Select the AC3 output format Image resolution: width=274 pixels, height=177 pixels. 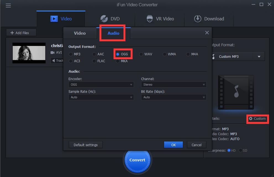pos(71,61)
